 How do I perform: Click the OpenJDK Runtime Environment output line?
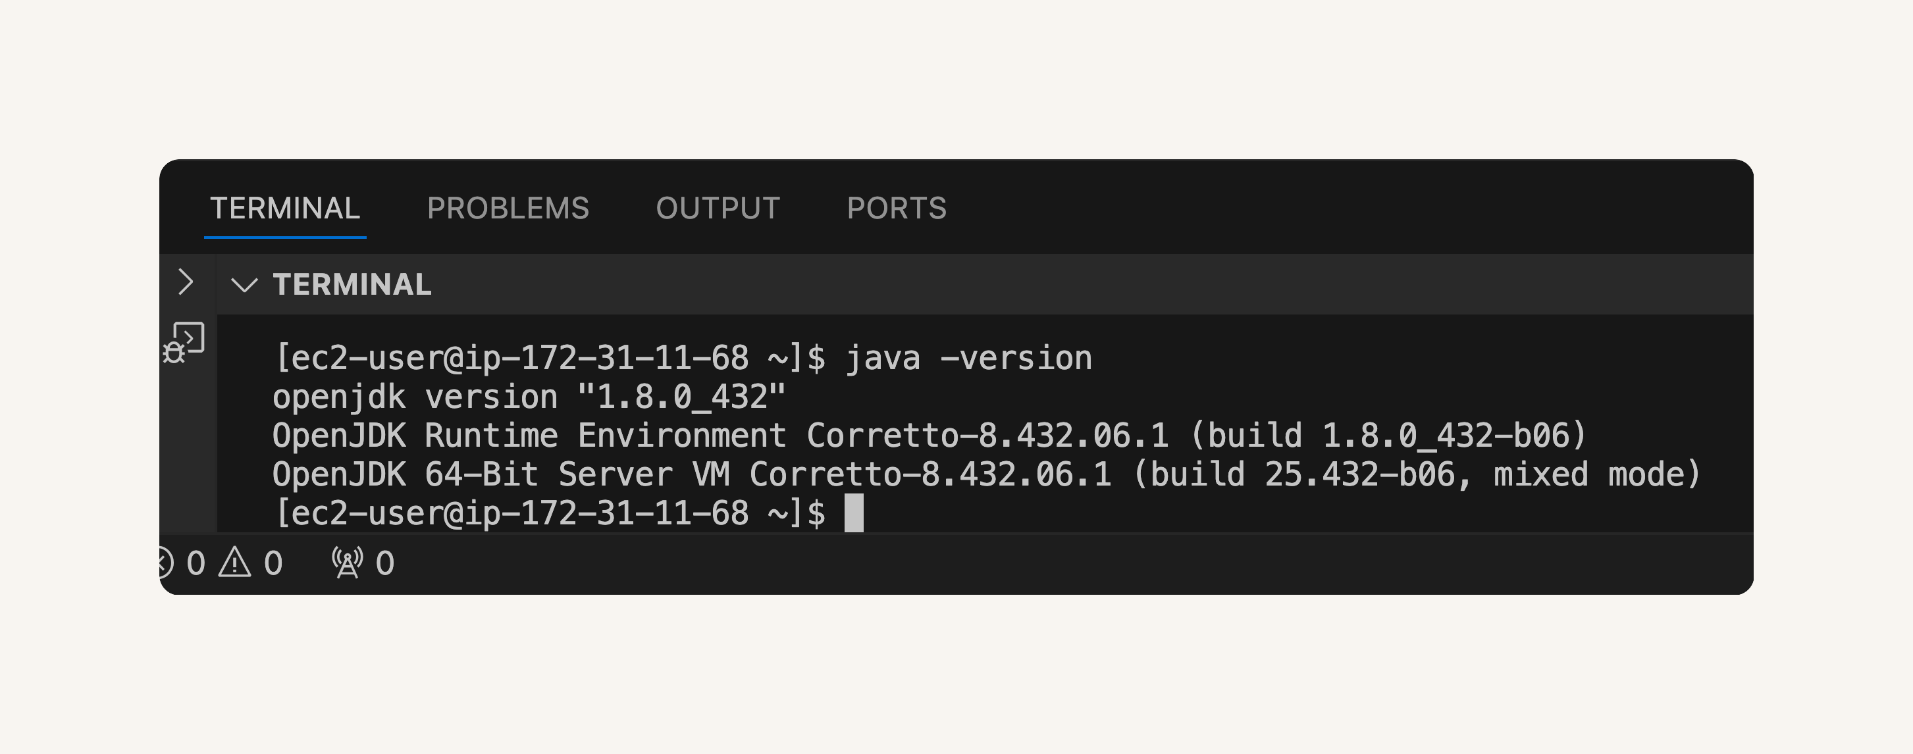930,436
